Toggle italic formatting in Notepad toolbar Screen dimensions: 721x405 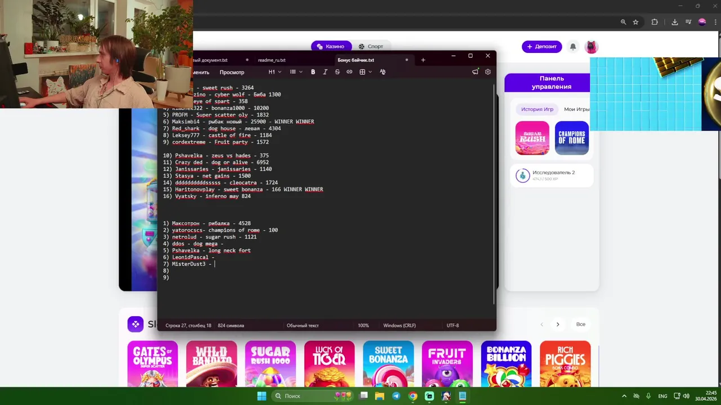tap(325, 72)
